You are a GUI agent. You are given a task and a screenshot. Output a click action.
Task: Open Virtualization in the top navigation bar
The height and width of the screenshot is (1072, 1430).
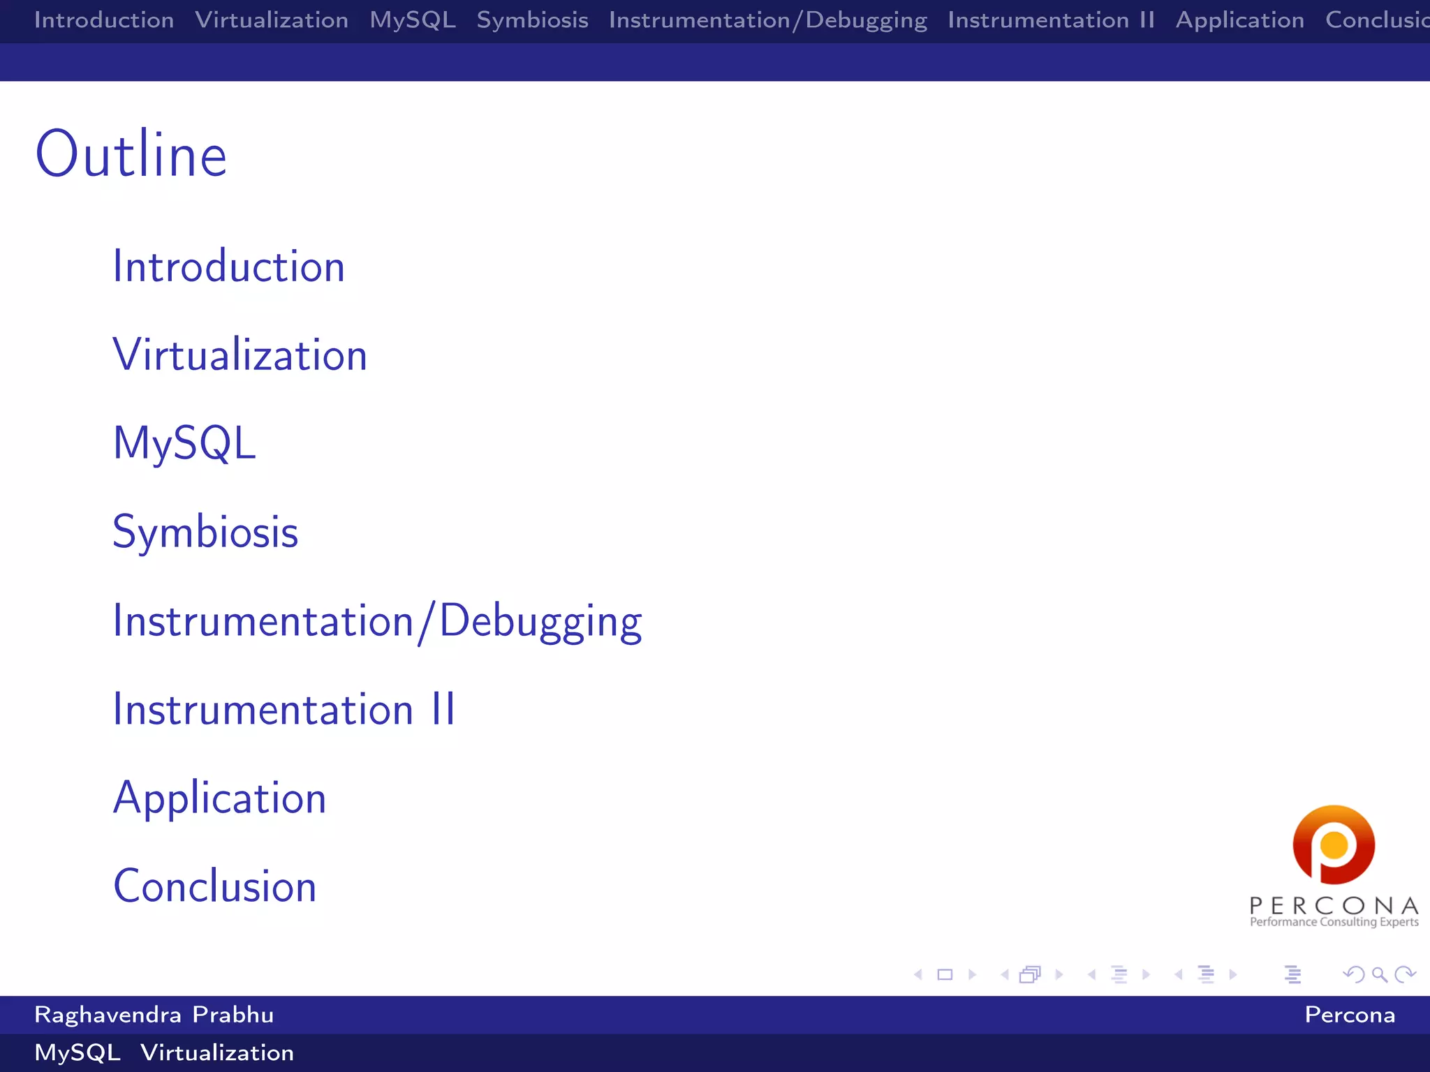(272, 20)
